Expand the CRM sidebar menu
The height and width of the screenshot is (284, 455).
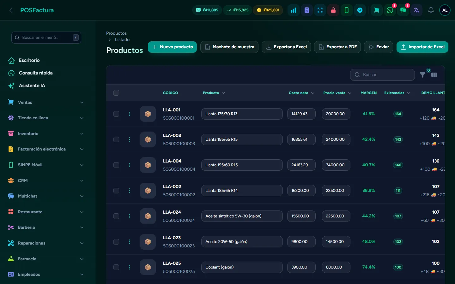click(x=46, y=180)
